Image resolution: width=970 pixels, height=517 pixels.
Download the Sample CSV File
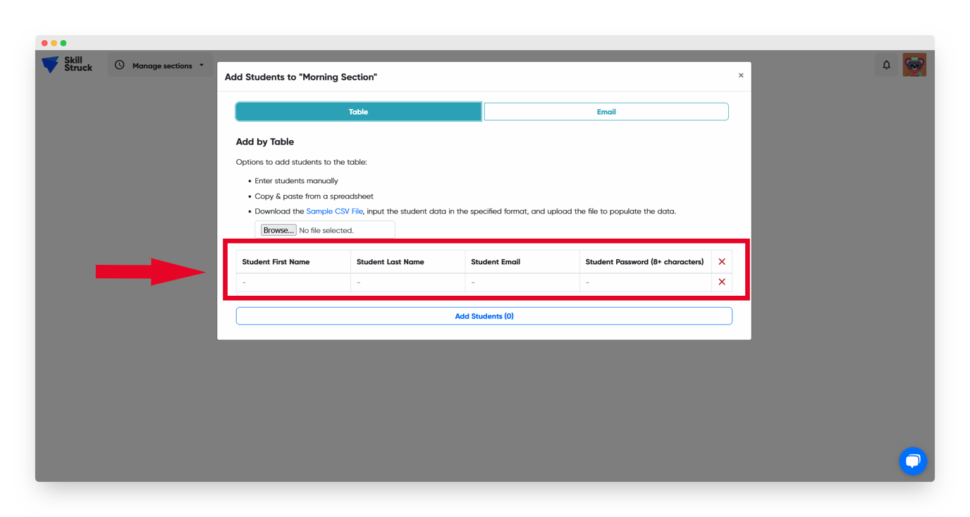pos(334,211)
